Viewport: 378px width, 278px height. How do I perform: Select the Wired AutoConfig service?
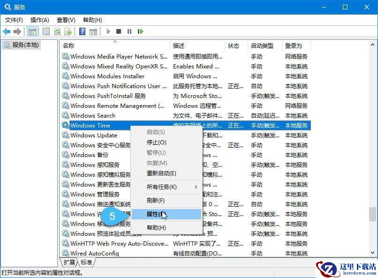coord(185,253)
